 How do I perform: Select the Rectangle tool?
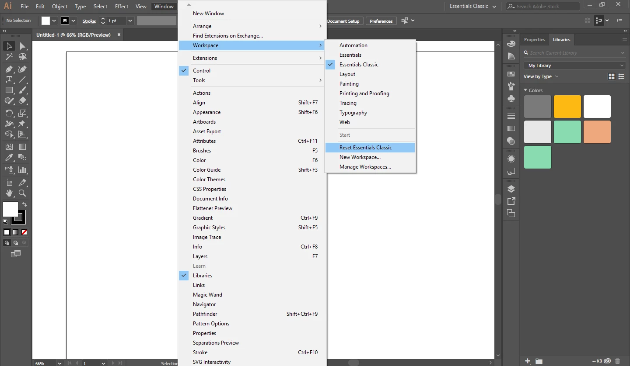point(9,90)
